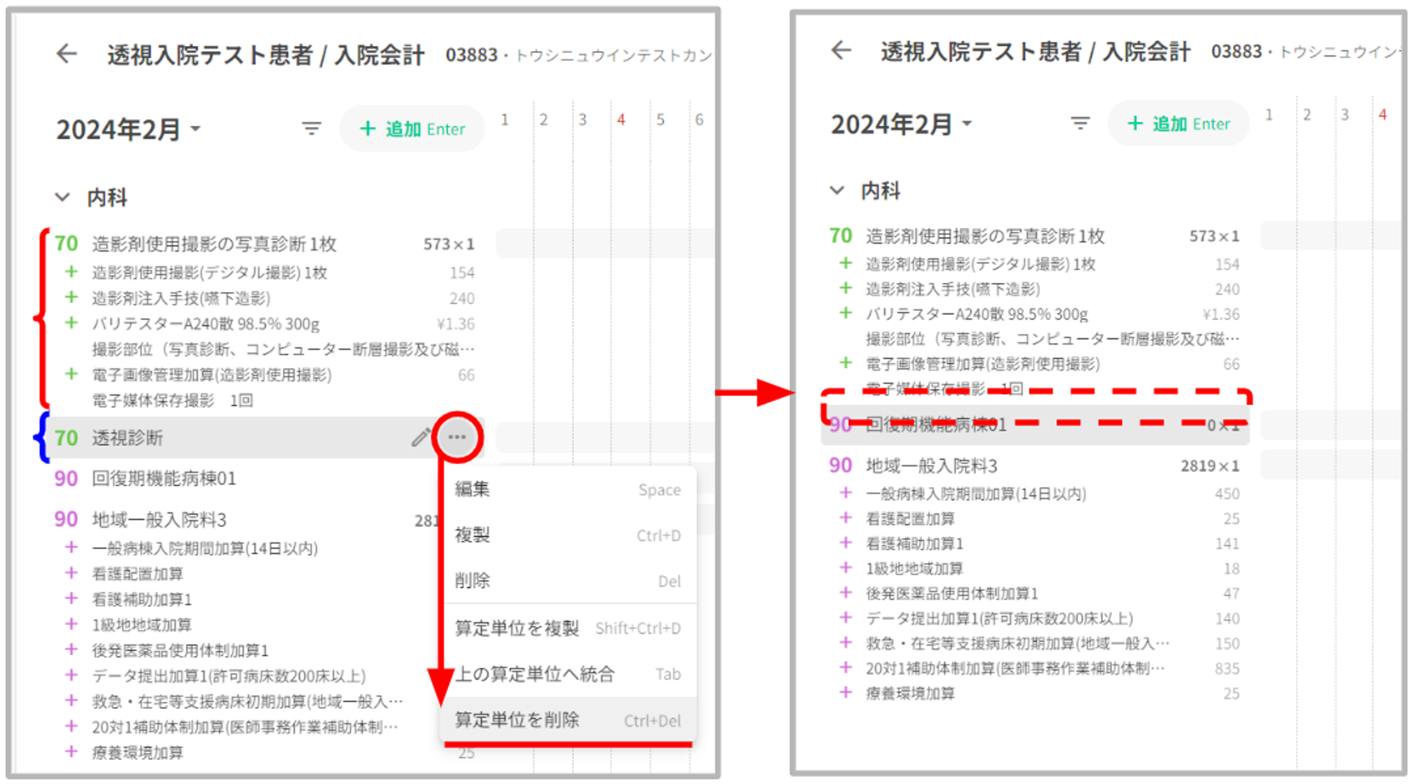Open the filter icon in right panel
1415x784 pixels.
coord(1080,124)
